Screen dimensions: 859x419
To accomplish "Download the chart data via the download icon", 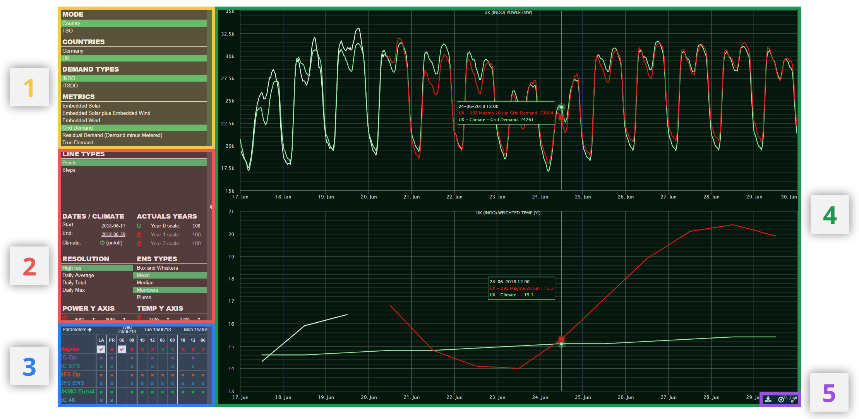I will click(768, 399).
